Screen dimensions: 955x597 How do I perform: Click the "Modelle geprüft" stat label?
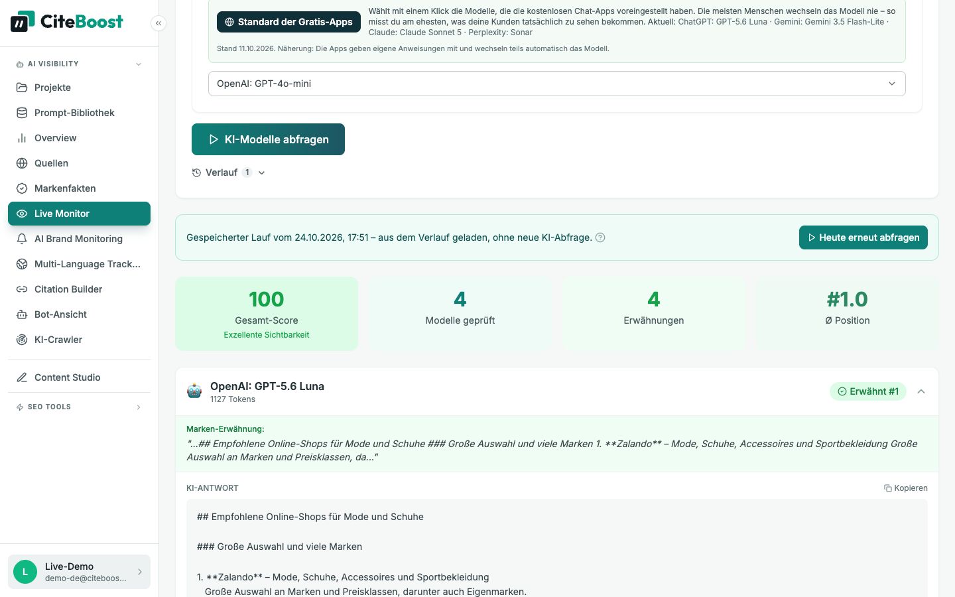tap(460, 320)
